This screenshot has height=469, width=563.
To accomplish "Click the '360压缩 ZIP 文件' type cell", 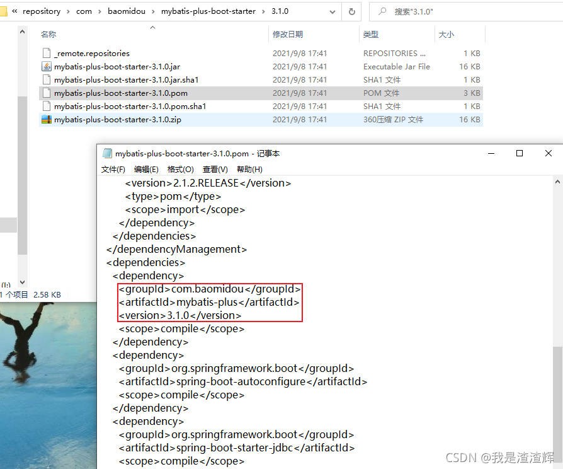I will click(393, 120).
